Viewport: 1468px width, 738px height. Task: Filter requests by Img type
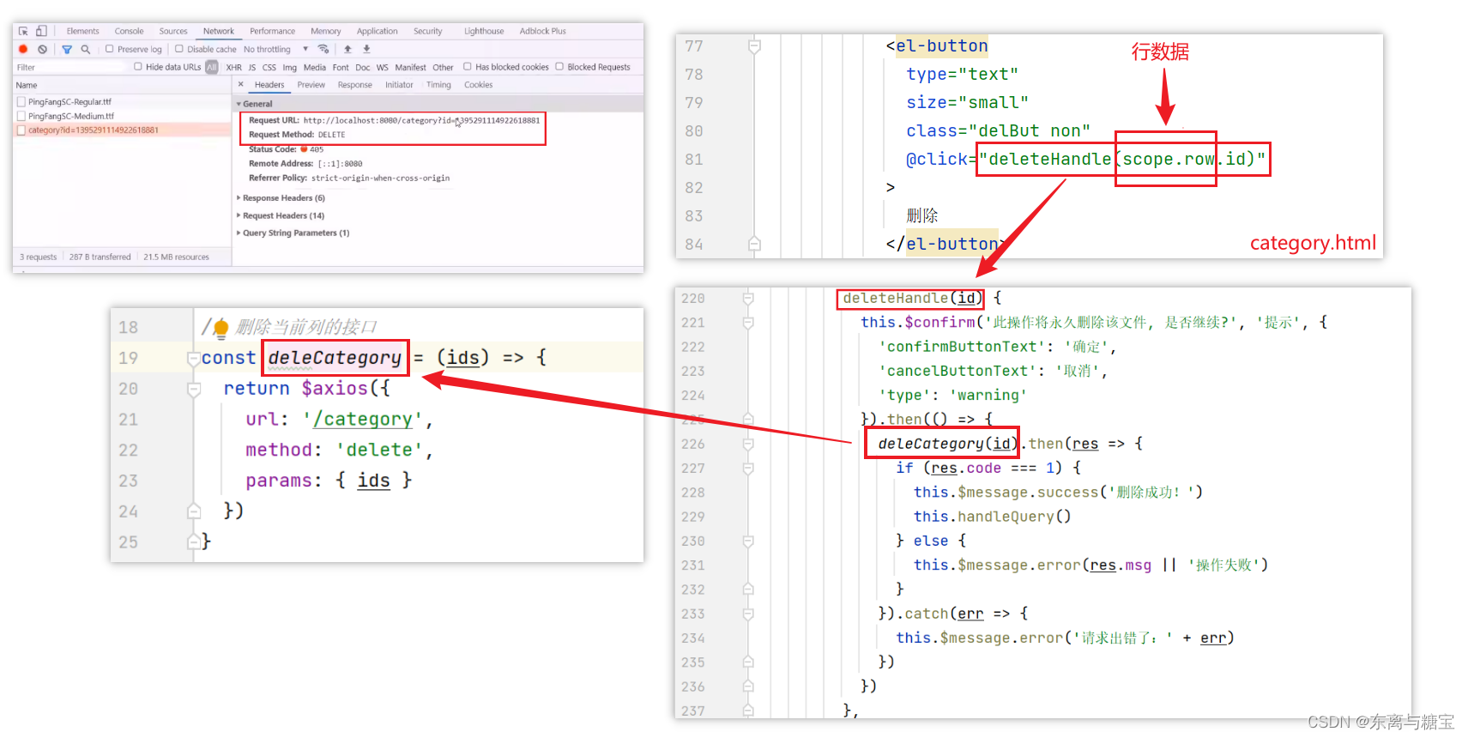point(290,67)
